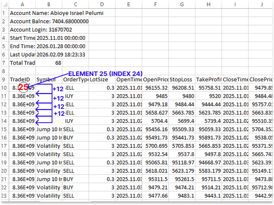The width and height of the screenshot is (274, 205).
Task: Select column A header
Action: (x=22, y=5)
